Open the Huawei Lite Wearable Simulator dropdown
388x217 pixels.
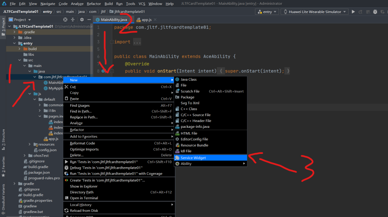(x=314, y=12)
